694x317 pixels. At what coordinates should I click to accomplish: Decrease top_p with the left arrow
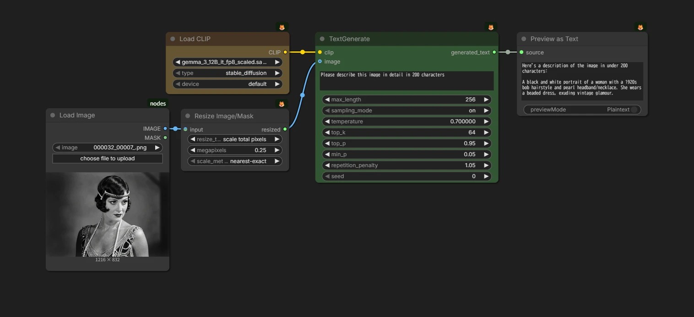click(327, 143)
